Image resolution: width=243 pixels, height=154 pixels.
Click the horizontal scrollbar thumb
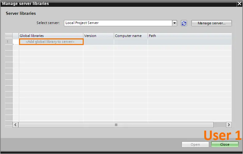(x=116, y=125)
